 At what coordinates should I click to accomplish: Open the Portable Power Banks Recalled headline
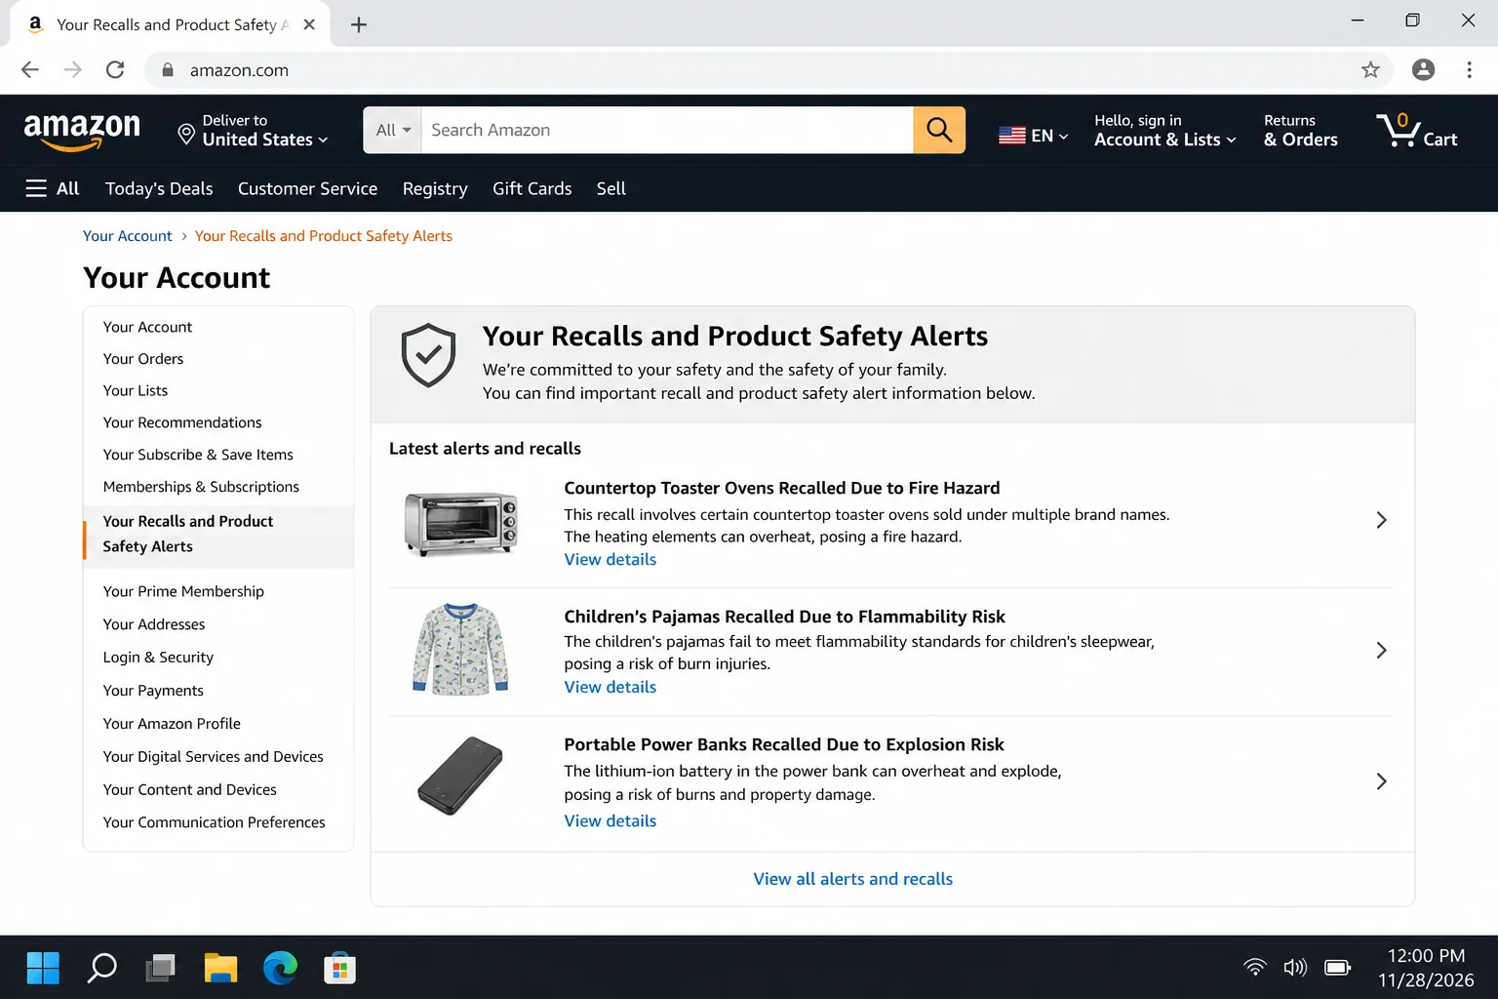(x=783, y=744)
